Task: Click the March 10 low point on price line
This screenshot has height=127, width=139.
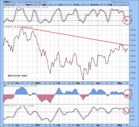Action: tap(83, 80)
